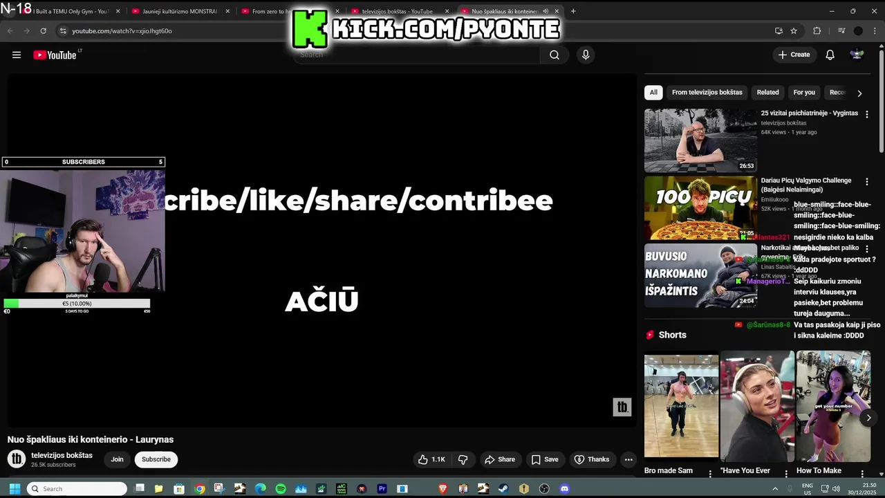Open the Chrome three-dot menu

pyautogui.click(x=875, y=30)
